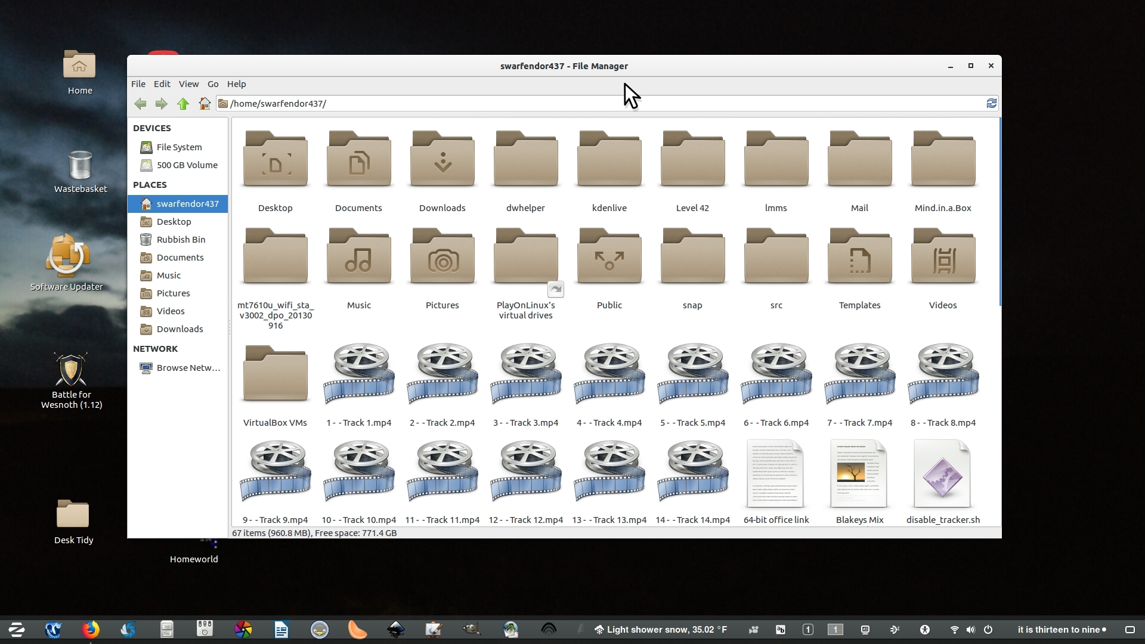Viewport: 1145px width, 644px height.
Task: Select 500 GB Volume in sidebar
Action: (187, 165)
